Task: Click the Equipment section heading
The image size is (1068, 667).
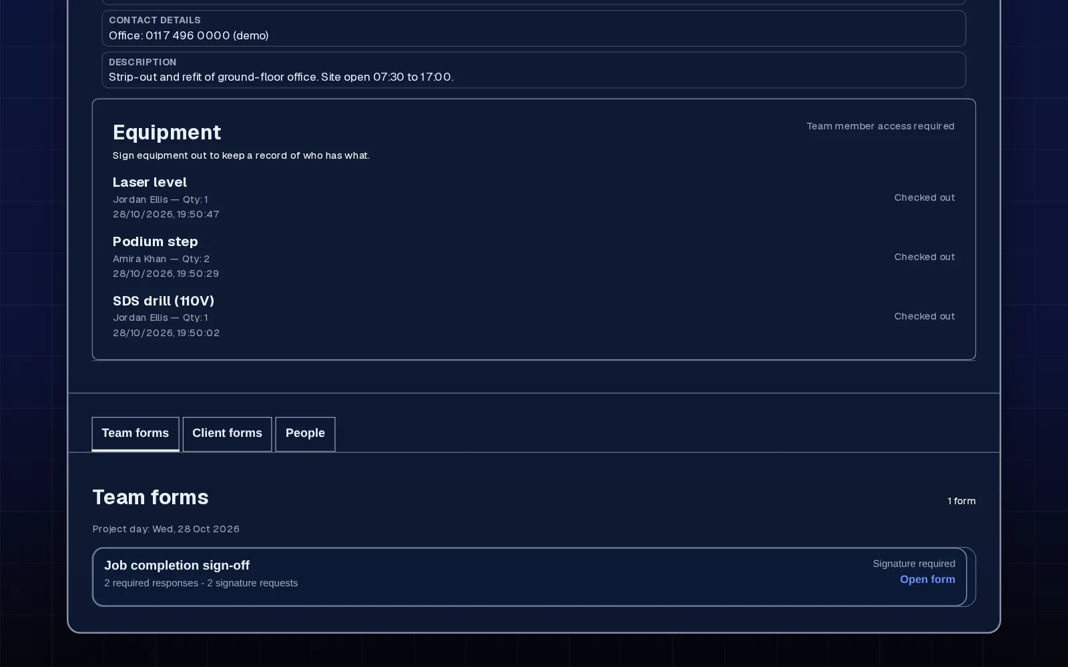Action: [x=167, y=132]
